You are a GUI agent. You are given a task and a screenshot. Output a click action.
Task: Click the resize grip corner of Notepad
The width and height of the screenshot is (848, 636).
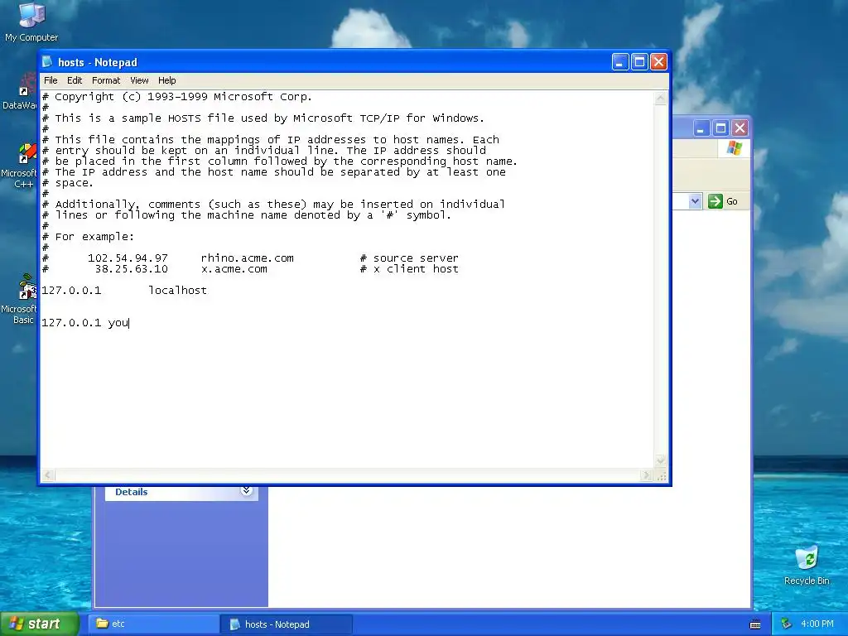[661, 476]
